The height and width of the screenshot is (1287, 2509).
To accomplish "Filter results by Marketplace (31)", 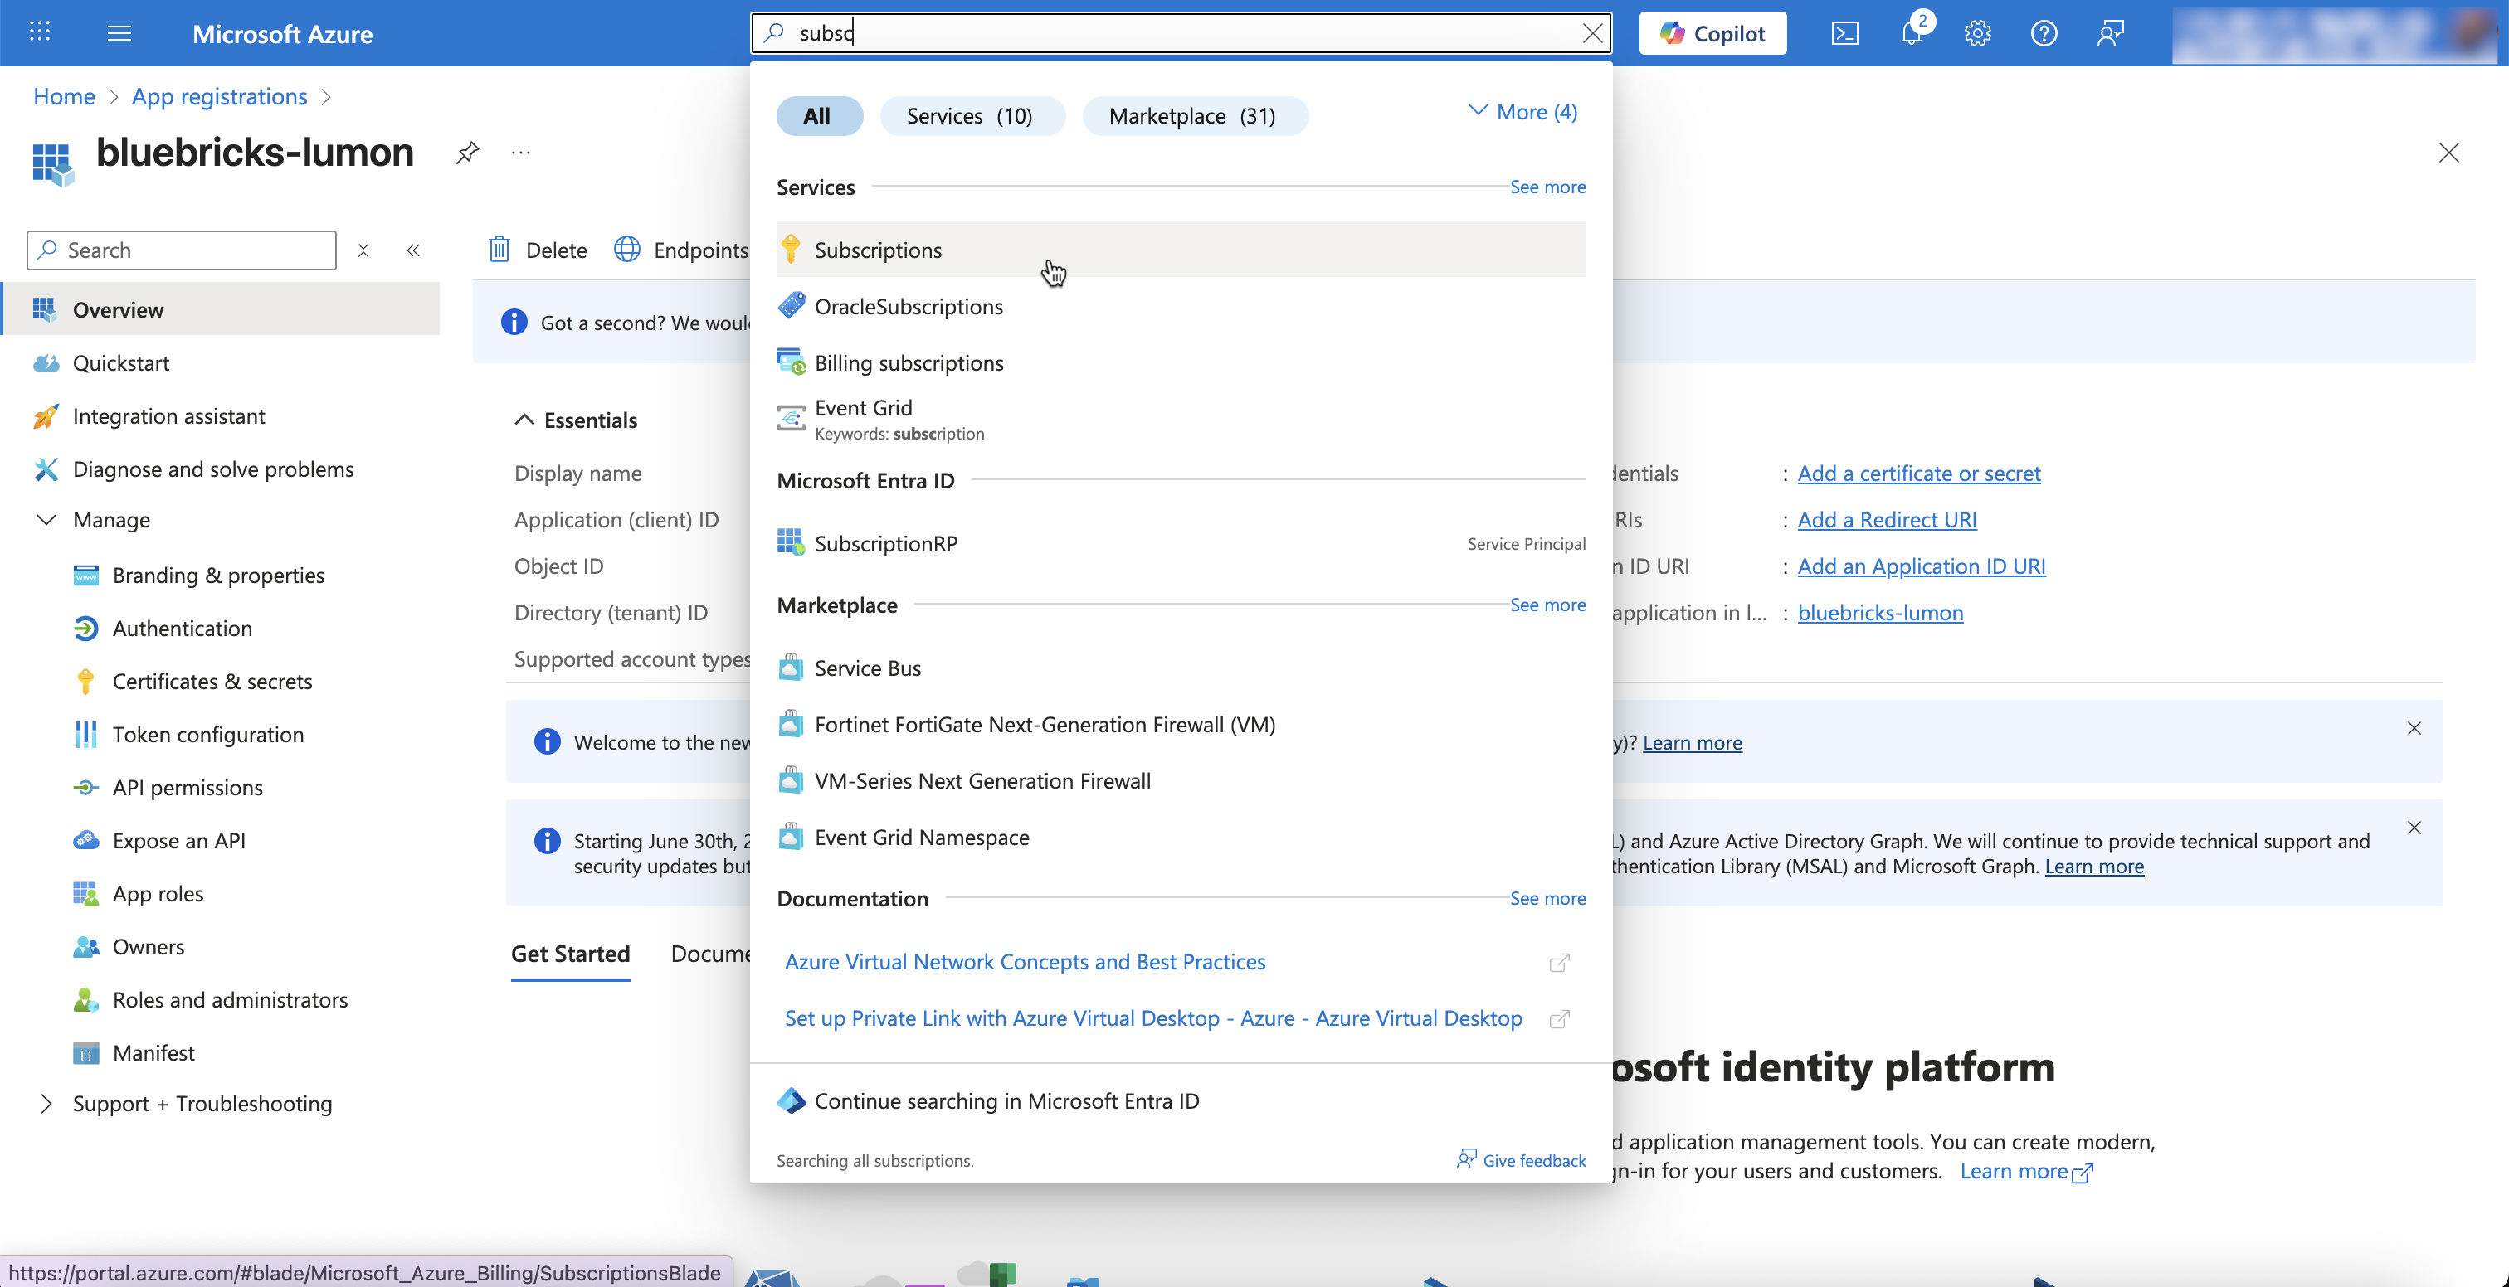I will point(1193,117).
